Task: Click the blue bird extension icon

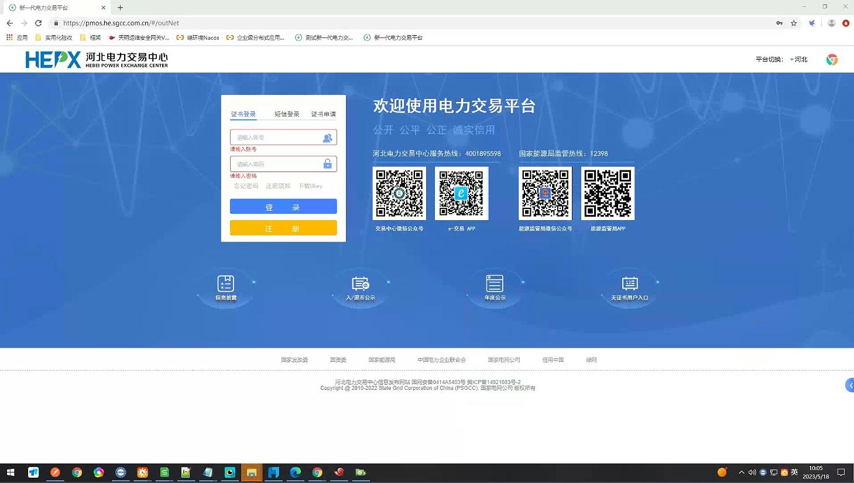Action: tap(812, 23)
